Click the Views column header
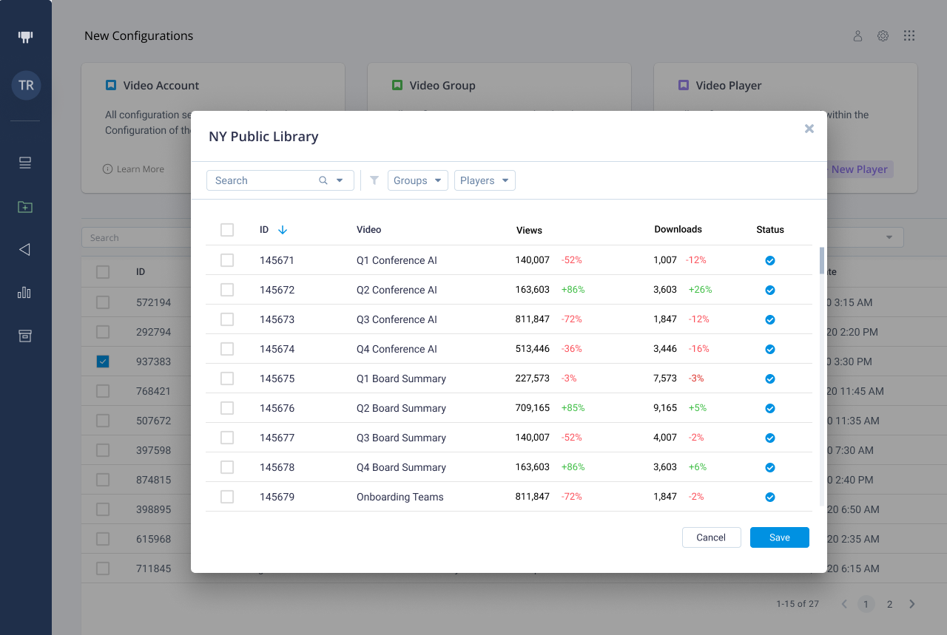947x635 pixels. click(x=529, y=231)
